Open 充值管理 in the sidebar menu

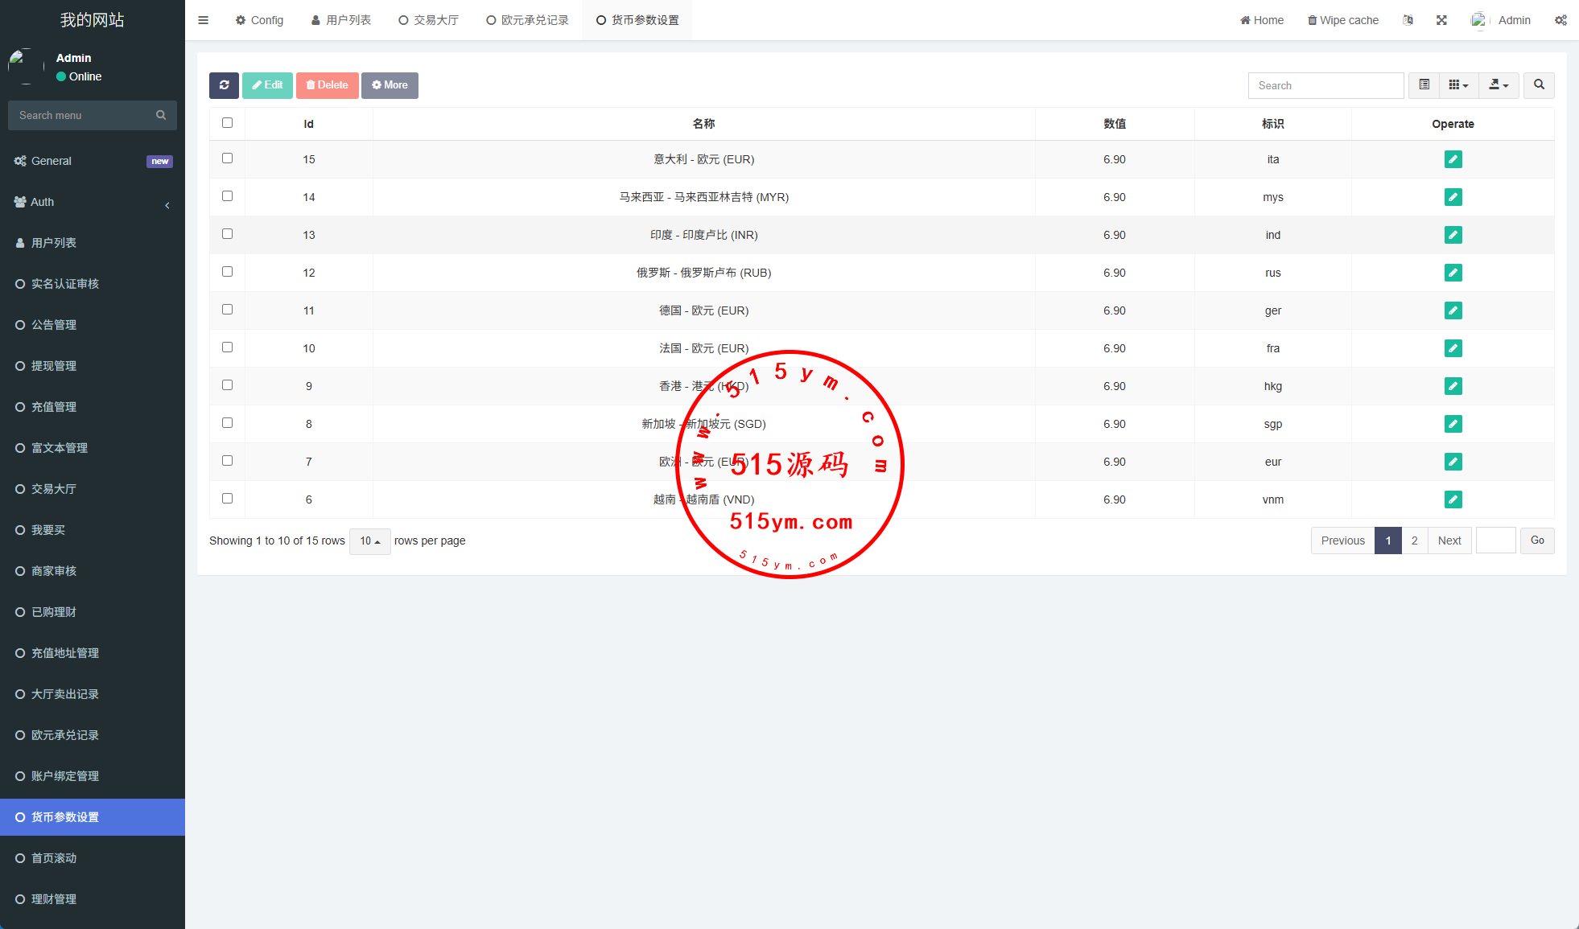[x=54, y=407]
